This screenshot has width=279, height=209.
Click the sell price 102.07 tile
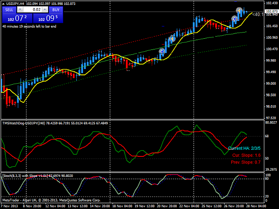tap(17, 18)
